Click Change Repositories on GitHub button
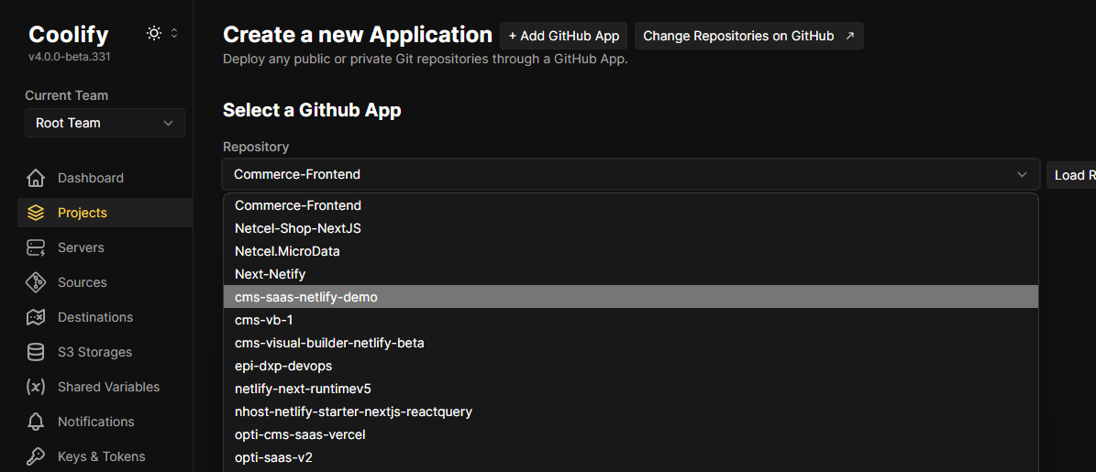1096x472 pixels. pos(748,36)
